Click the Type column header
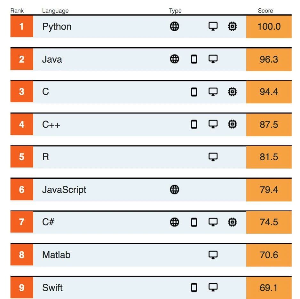The height and width of the screenshot is (299, 300). [x=175, y=11]
